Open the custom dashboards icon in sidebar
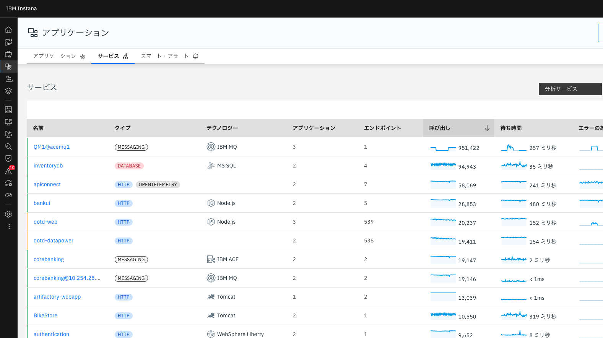 pos(8,110)
